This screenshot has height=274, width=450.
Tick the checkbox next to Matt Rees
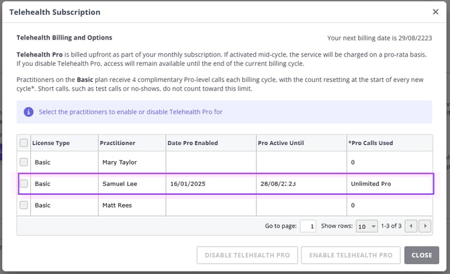24,205
